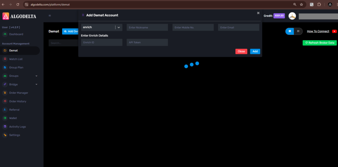Expand the Groups submenu chevron
The image size is (338, 167).
pyautogui.click(x=36, y=76)
